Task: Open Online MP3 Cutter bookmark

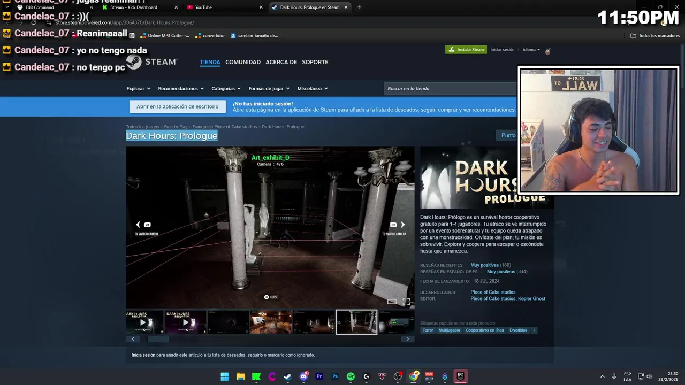Action: click(164, 36)
